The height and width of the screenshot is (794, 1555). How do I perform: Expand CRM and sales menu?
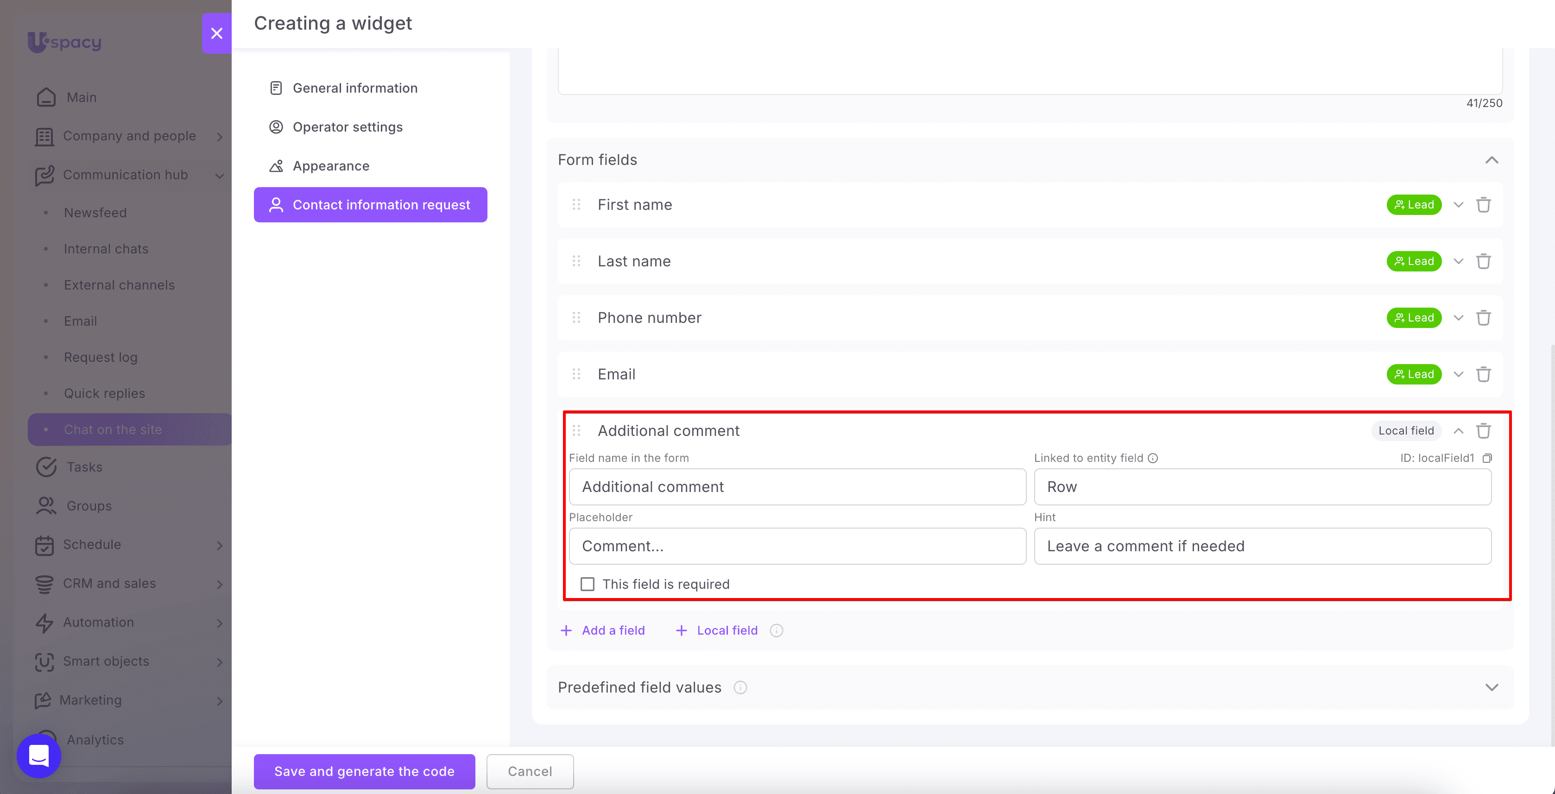(x=220, y=584)
